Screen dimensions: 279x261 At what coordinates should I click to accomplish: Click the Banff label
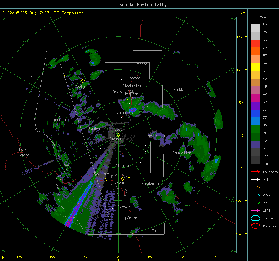[51, 173]
